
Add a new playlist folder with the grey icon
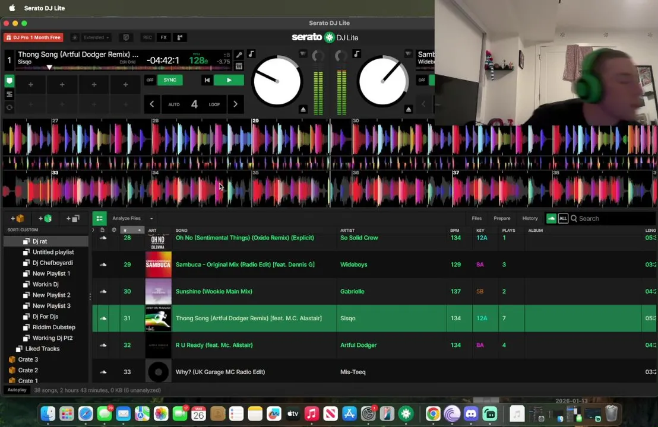(x=72, y=218)
